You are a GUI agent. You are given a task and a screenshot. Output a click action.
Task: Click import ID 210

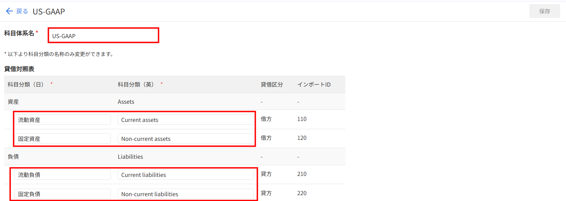[x=302, y=174]
